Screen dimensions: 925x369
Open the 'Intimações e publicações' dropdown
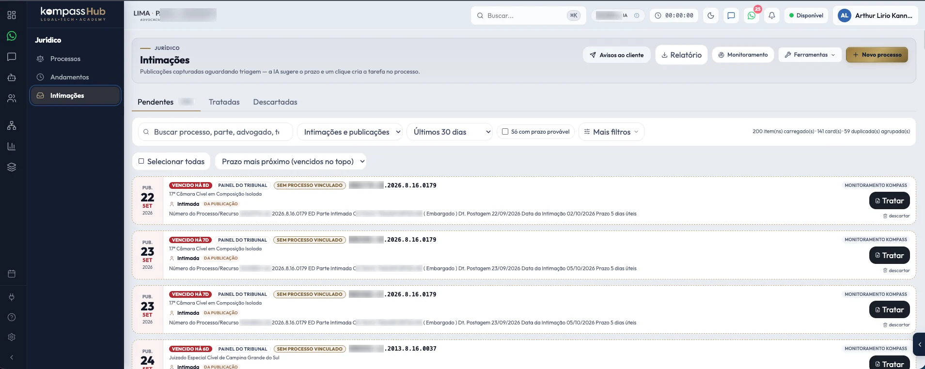tap(350, 132)
